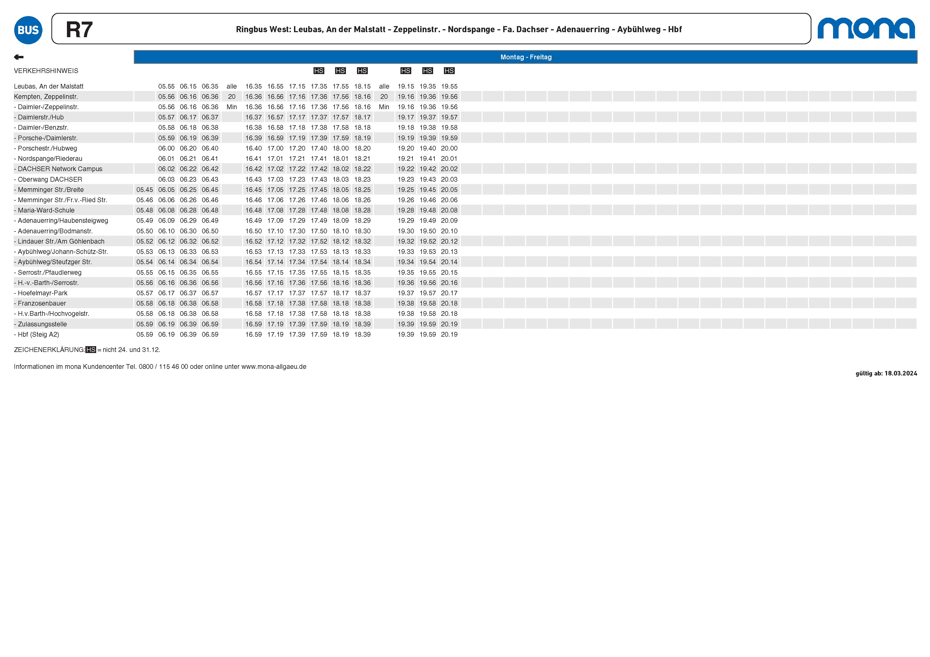Click the 16.35 departure at Leubas

tap(253, 86)
